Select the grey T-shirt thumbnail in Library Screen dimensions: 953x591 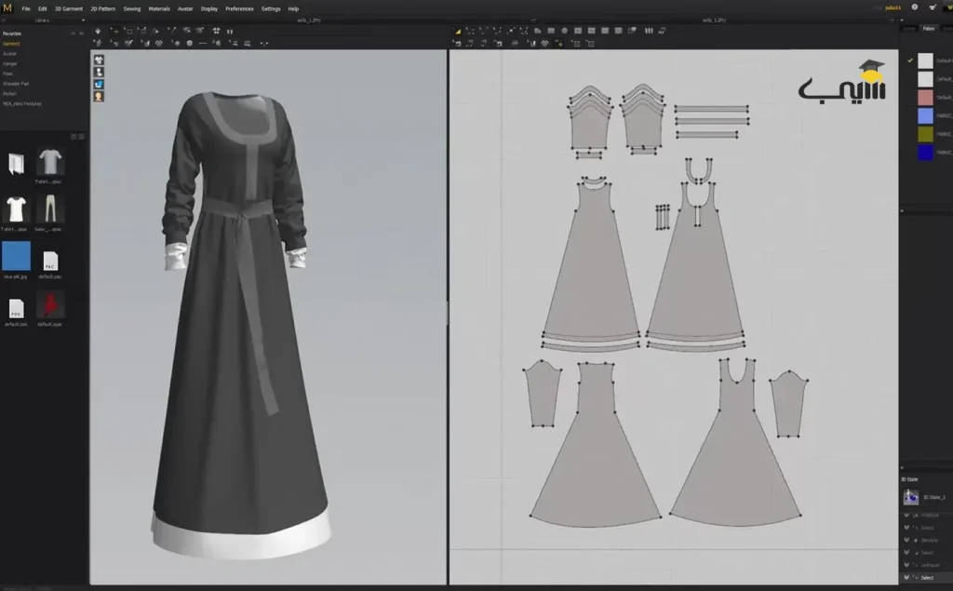(50, 162)
